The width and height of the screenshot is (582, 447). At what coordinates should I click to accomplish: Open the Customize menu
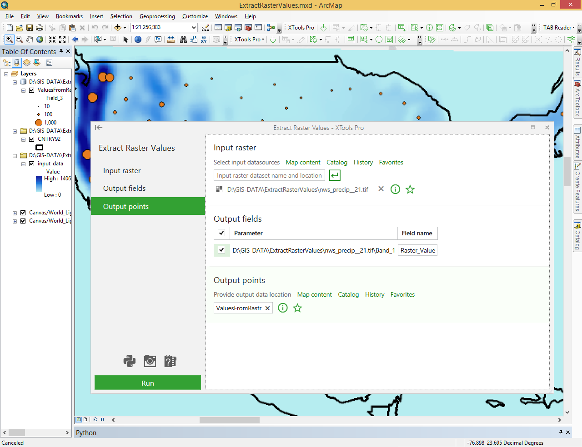click(195, 16)
